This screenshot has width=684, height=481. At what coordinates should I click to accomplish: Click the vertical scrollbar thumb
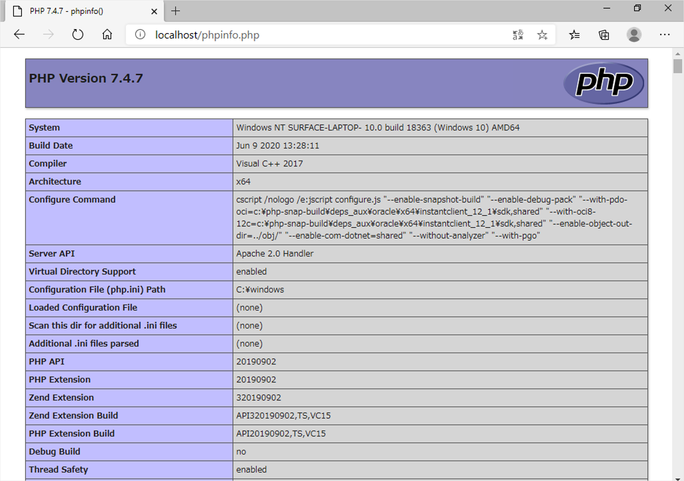677,66
